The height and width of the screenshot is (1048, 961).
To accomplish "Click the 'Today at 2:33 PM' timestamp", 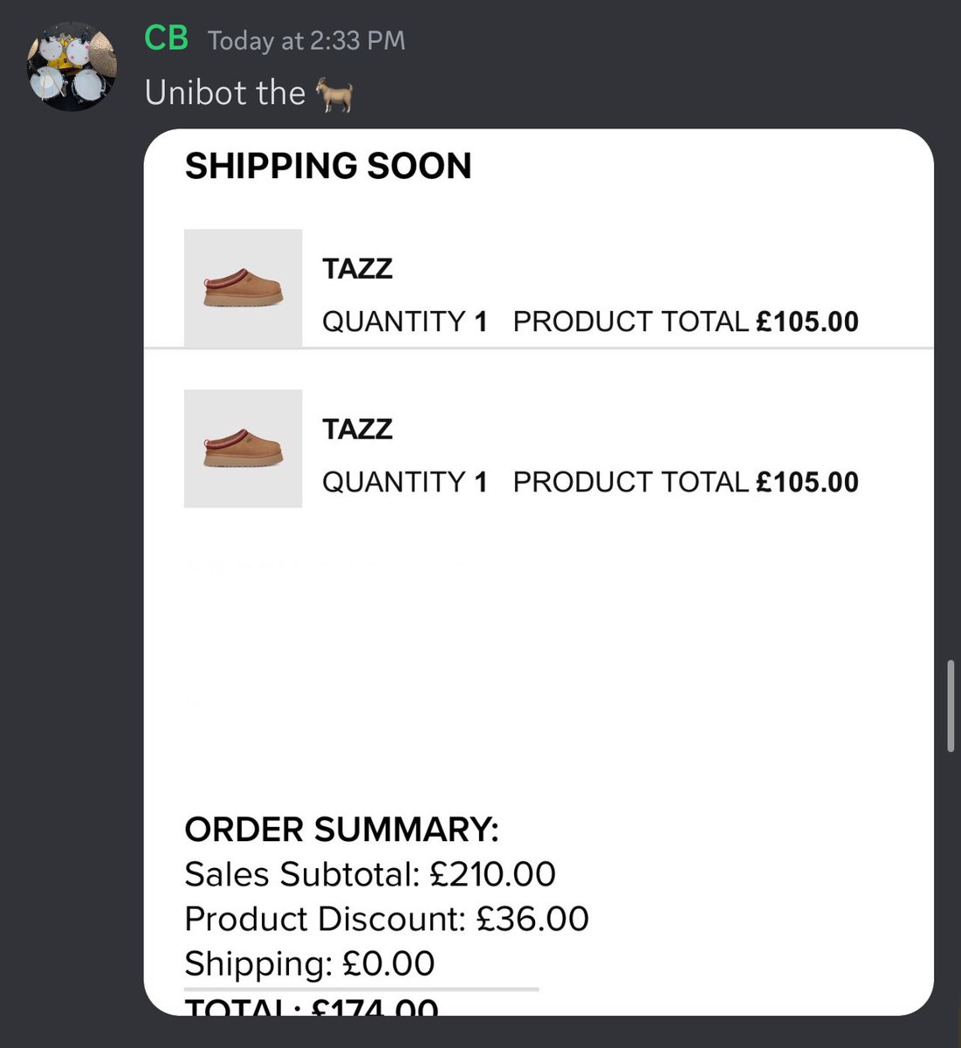I will 306,40.
